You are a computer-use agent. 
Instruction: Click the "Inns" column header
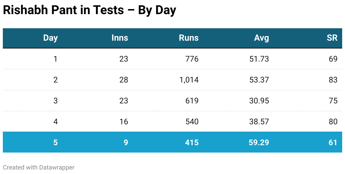coord(120,38)
